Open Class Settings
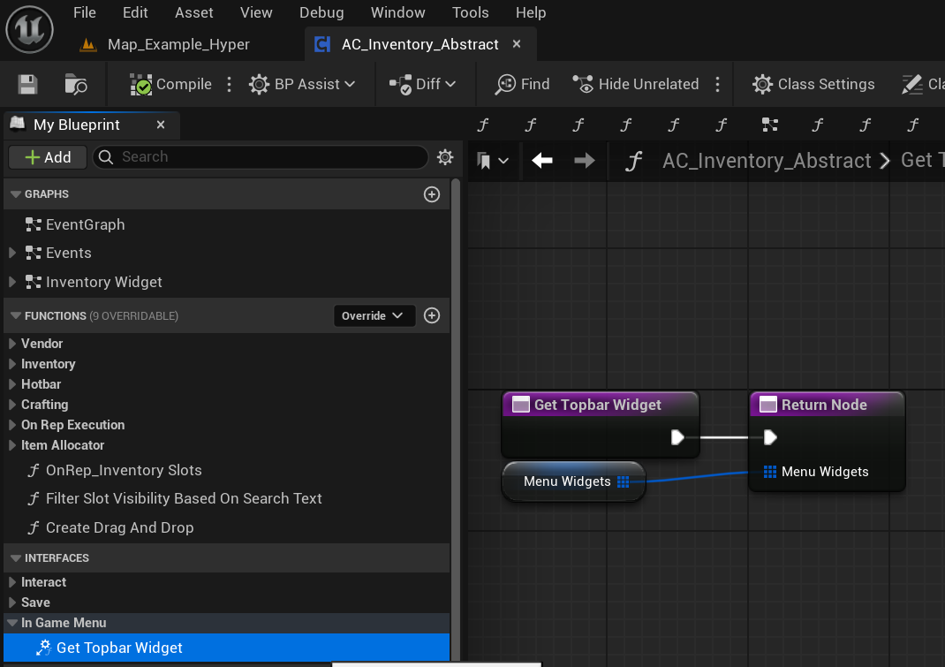945x667 pixels. point(813,84)
